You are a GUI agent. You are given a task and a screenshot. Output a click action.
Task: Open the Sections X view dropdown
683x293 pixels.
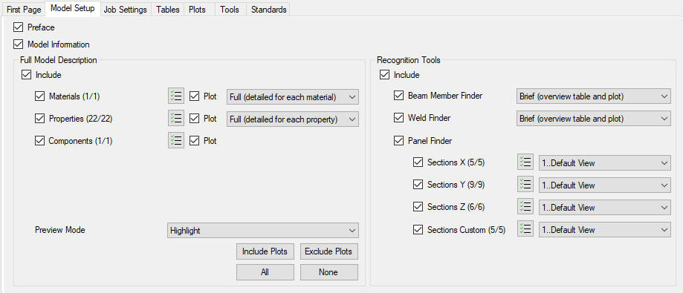pos(605,163)
